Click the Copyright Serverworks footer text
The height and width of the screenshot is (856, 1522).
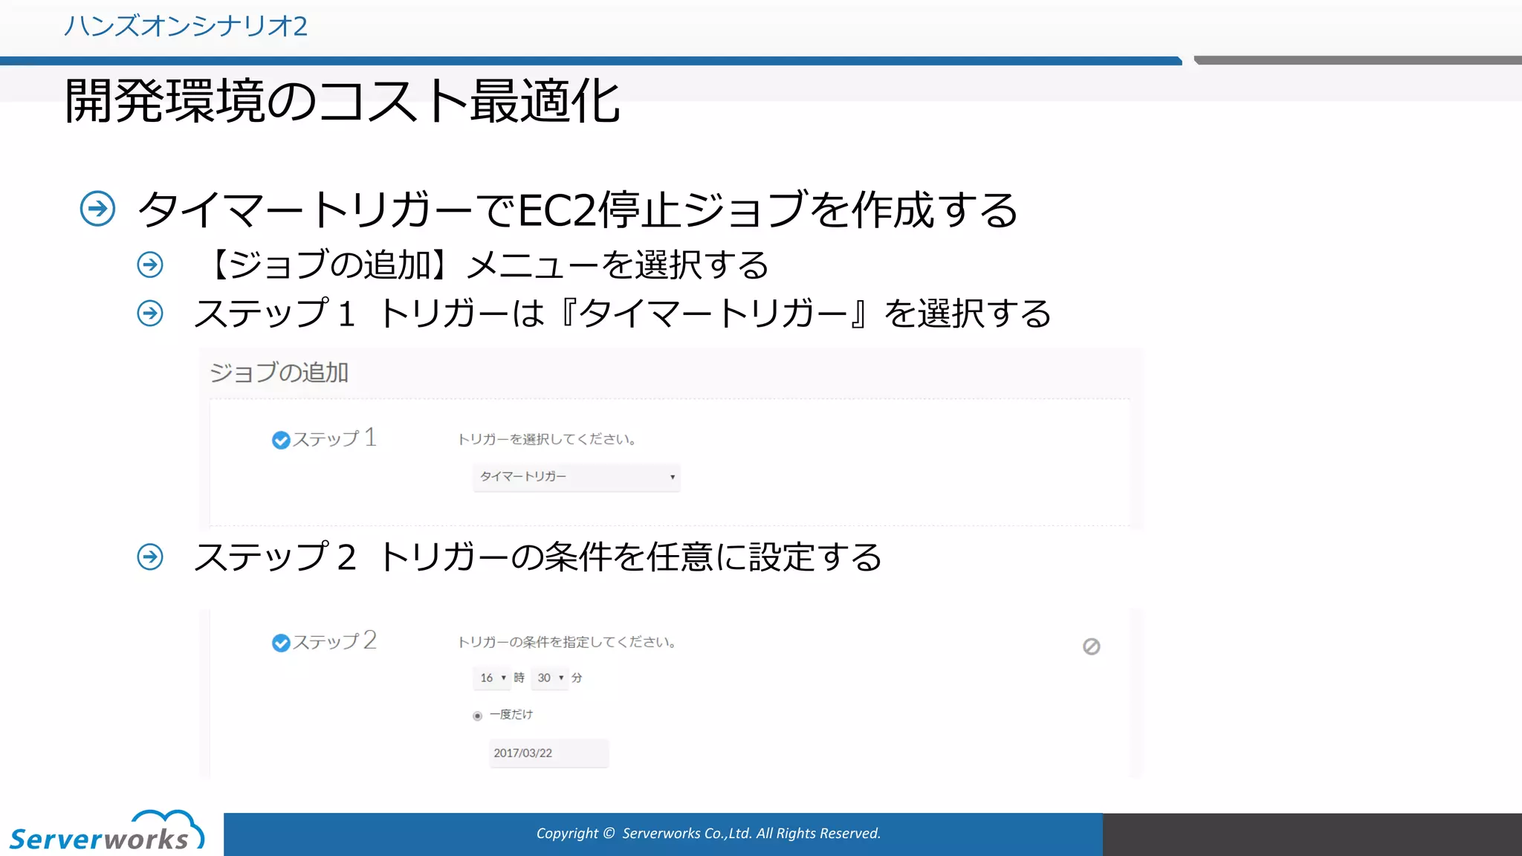tap(708, 833)
